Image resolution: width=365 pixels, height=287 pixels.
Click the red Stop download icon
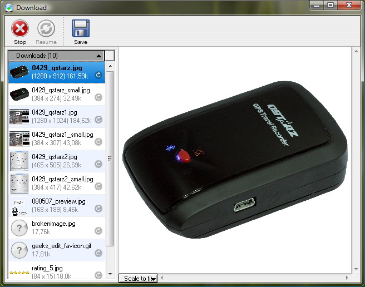20,28
